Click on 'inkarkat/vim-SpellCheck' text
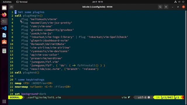 [x=108, y=37]
